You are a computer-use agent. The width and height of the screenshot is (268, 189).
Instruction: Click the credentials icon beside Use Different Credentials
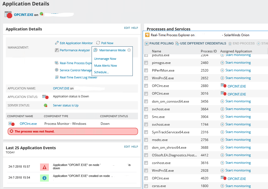(177, 44)
